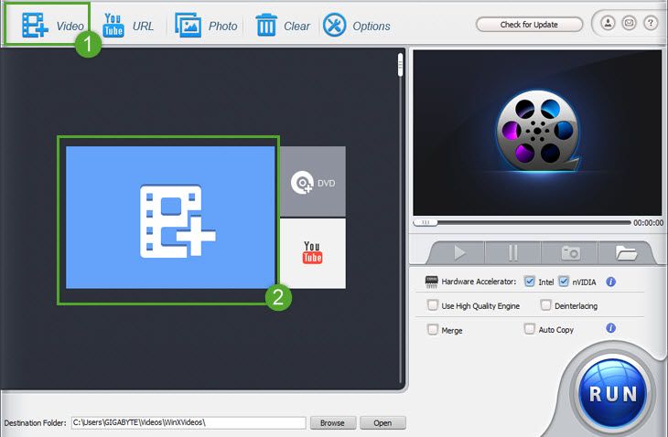Click the YouTube tile below DVD
Viewport: 668px width, 437px height.
point(312,252)
